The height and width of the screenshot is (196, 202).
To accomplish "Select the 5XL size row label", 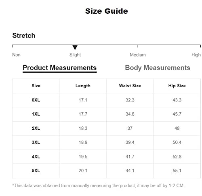I will click(36, 171).
